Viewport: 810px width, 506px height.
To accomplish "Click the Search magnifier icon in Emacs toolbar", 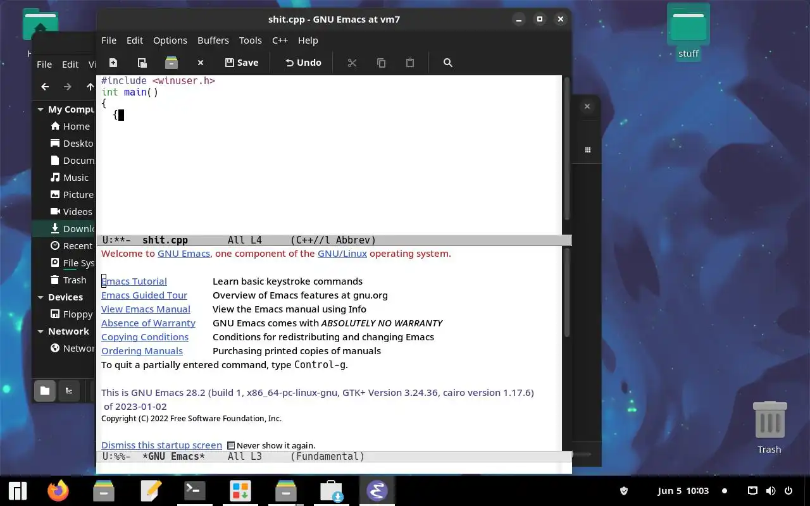I will coord(448,63).
